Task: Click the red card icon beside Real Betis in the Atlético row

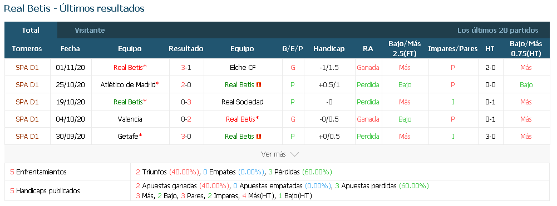Action: tap(259, 85)
